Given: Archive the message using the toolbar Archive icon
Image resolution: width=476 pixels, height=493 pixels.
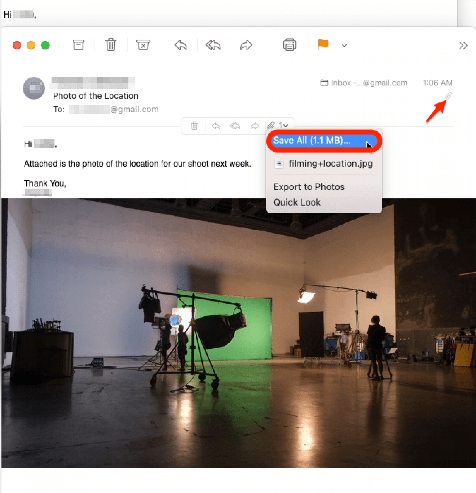Looking at the screenshot, I should (x=78, y=45).
